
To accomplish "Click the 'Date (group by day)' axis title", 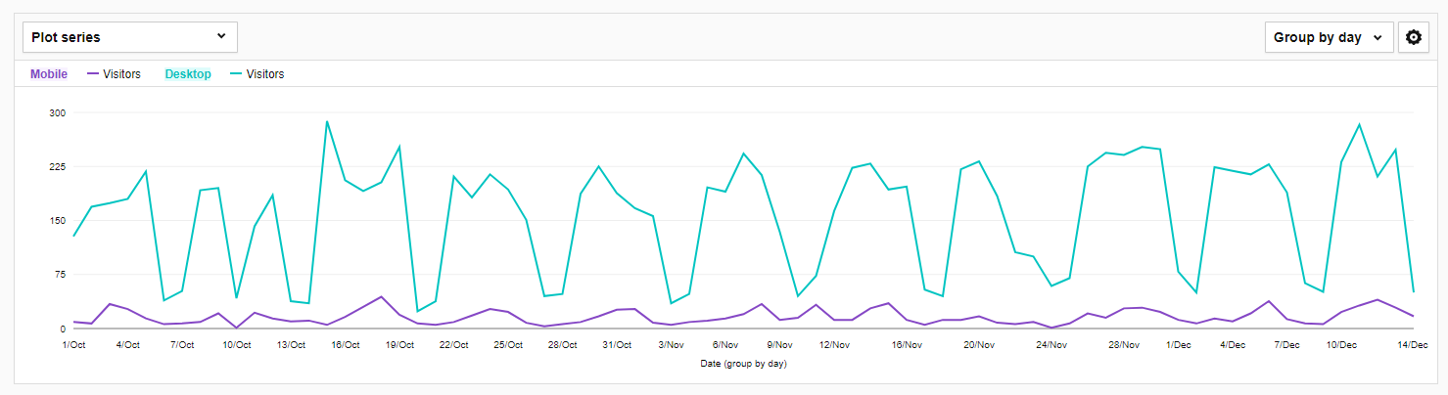I will 743,364.
